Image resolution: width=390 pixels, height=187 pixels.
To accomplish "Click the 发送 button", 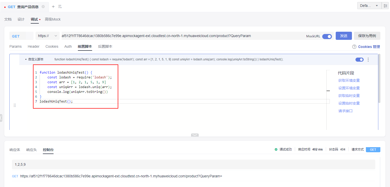I will click(x=344, y=36).
